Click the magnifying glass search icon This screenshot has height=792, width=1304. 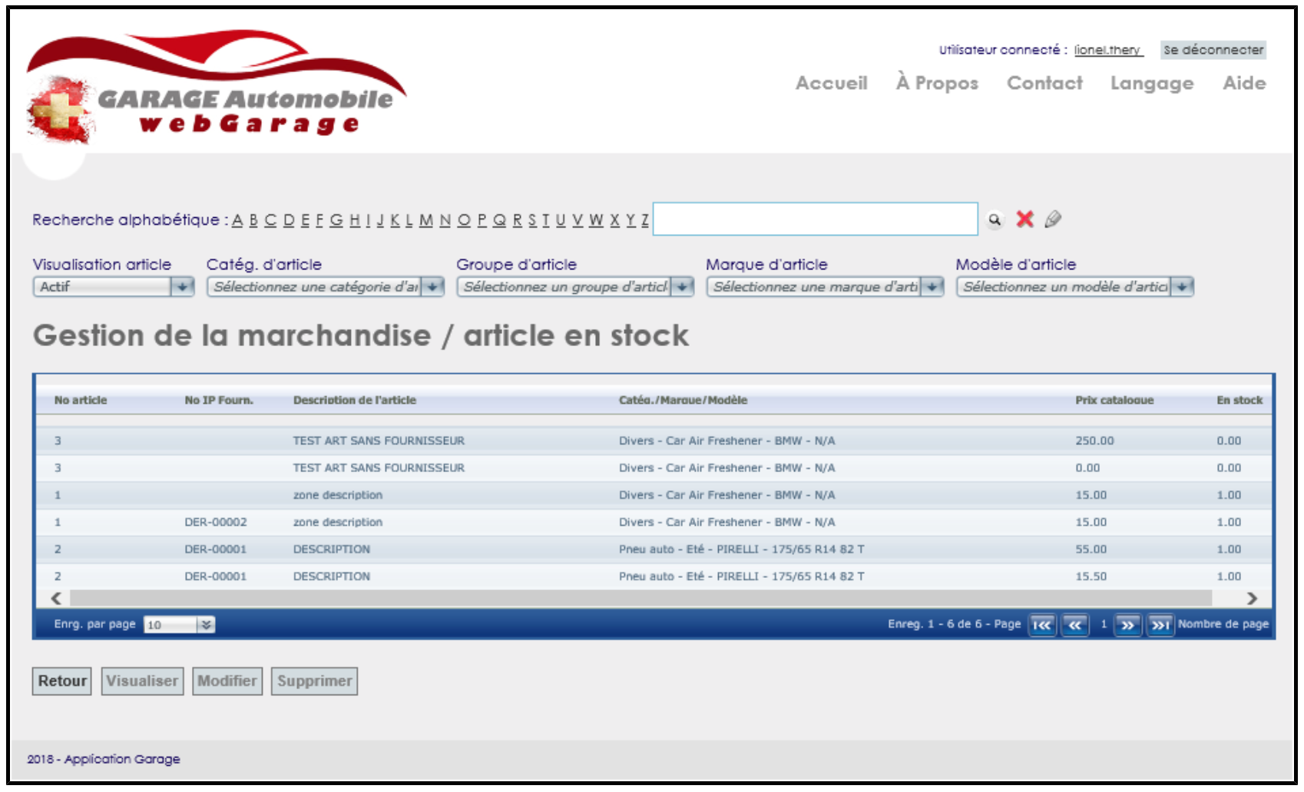coord(995,220)
